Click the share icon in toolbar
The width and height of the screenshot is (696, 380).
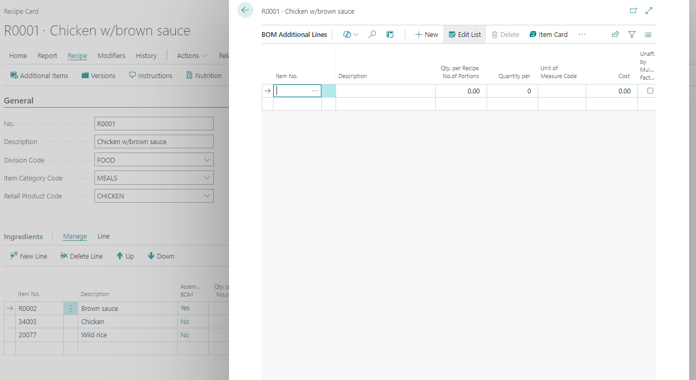[615, 34]
